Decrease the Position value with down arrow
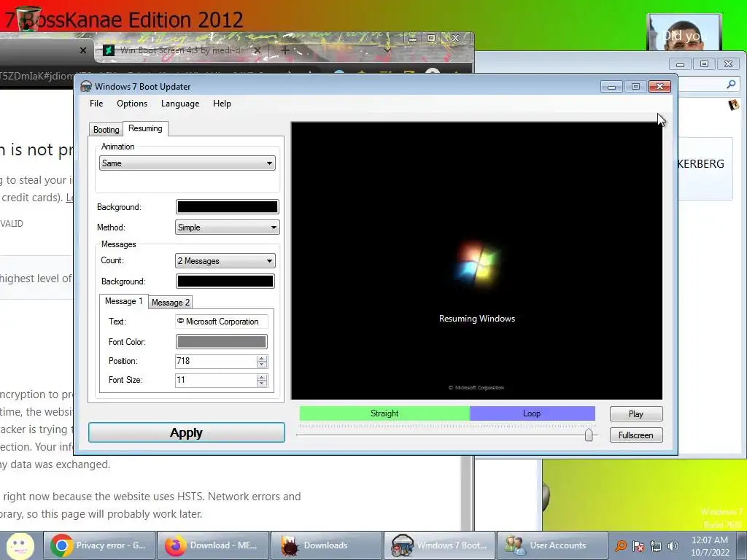 262,365
